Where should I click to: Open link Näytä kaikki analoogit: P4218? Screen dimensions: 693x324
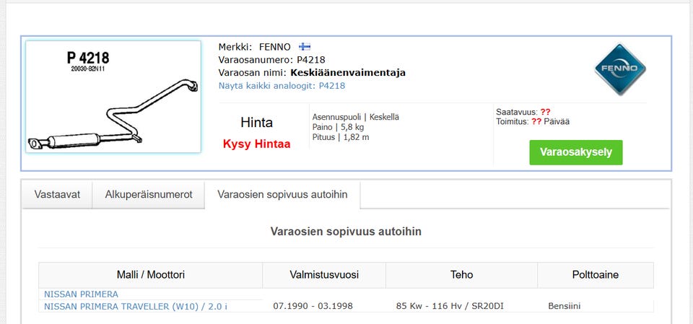tap(282, 86)
